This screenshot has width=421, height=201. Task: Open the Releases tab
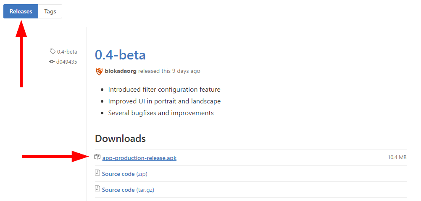(21, 11)
